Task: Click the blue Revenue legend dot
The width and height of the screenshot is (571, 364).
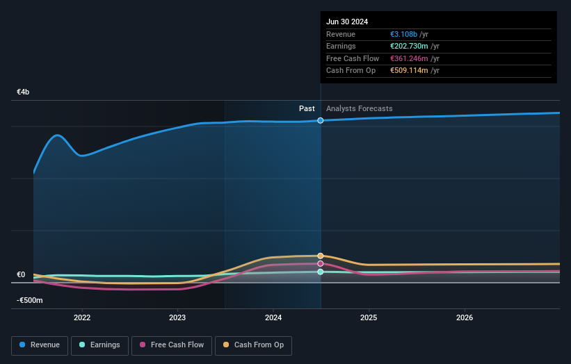Action: point(22,345)
